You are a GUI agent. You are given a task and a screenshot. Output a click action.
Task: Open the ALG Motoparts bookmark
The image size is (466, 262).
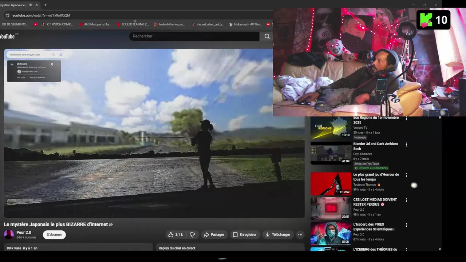point(95,24)
